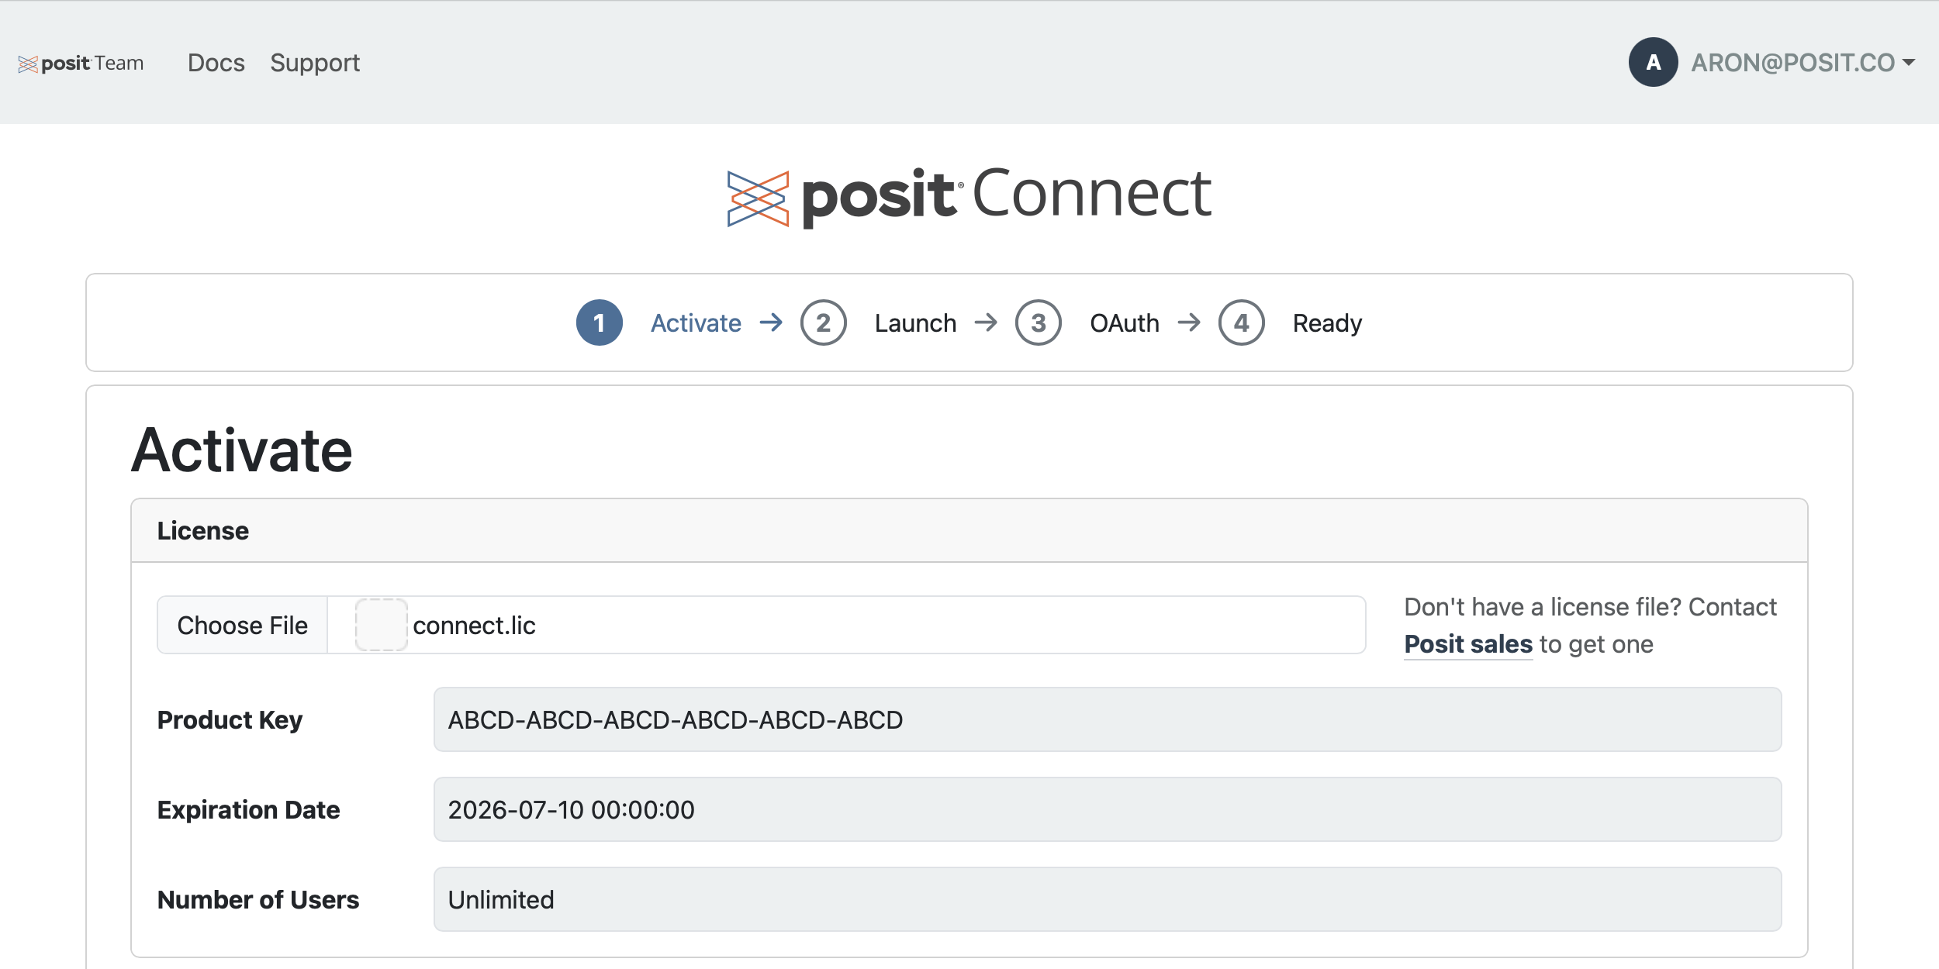The width and height of the screenshot is (1939, 969).
Task: Click the posit Team logo
Action: 81,63
